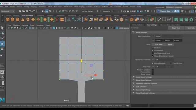Click the polygon Type tool shelf icon
The image size is (196, 110).
click(x=57, y=20)
